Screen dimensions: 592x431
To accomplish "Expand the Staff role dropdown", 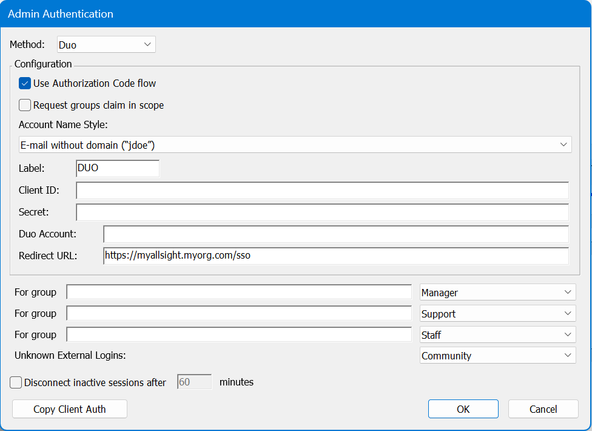I will tap(497, 335).
